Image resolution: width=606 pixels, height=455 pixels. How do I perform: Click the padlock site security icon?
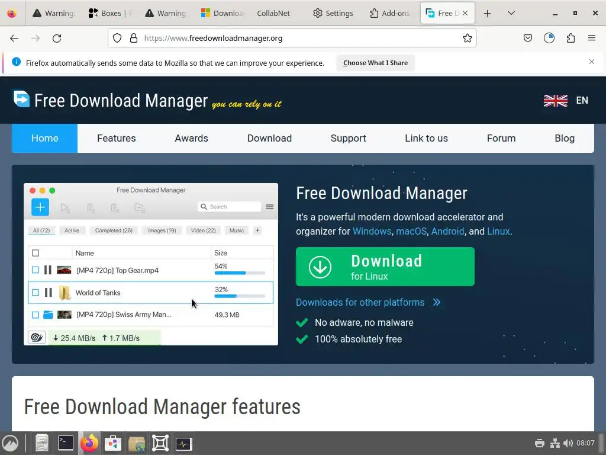click(x=134, y=38)
